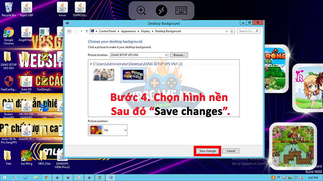Screen dimensions: 323x181
Task: Click the Back arrow in Desktop Background window
Action: (69, 31)
